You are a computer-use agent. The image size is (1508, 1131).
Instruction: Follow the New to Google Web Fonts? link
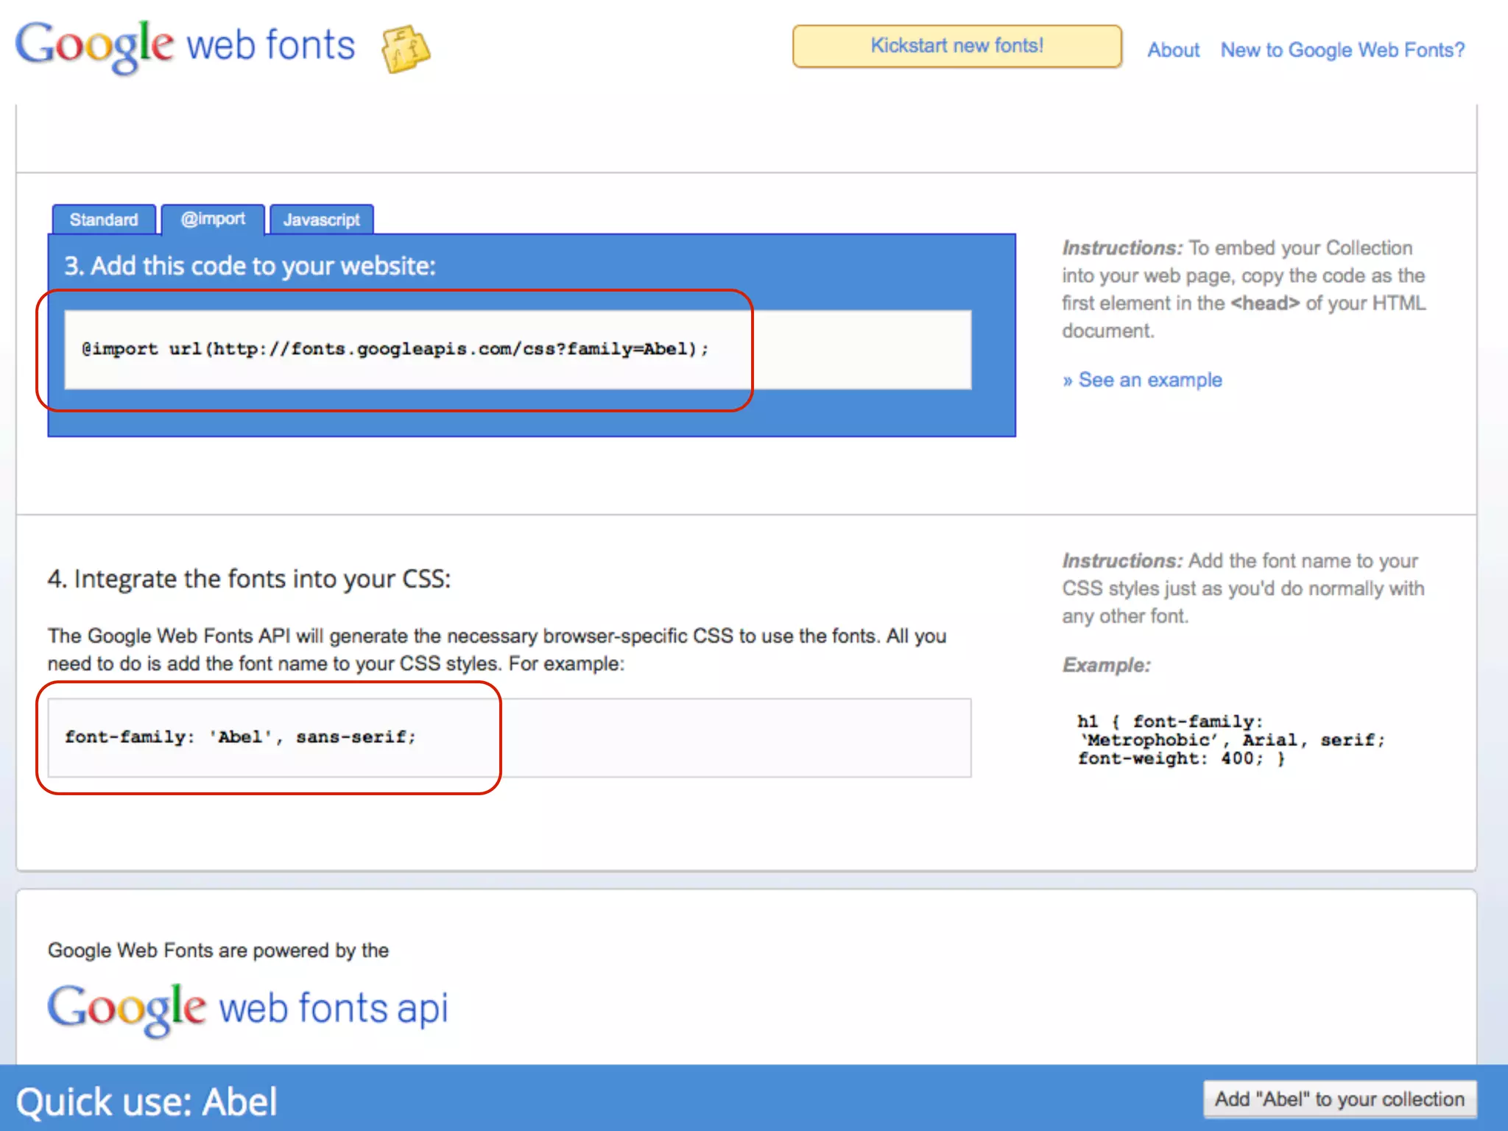(1342, 50)
